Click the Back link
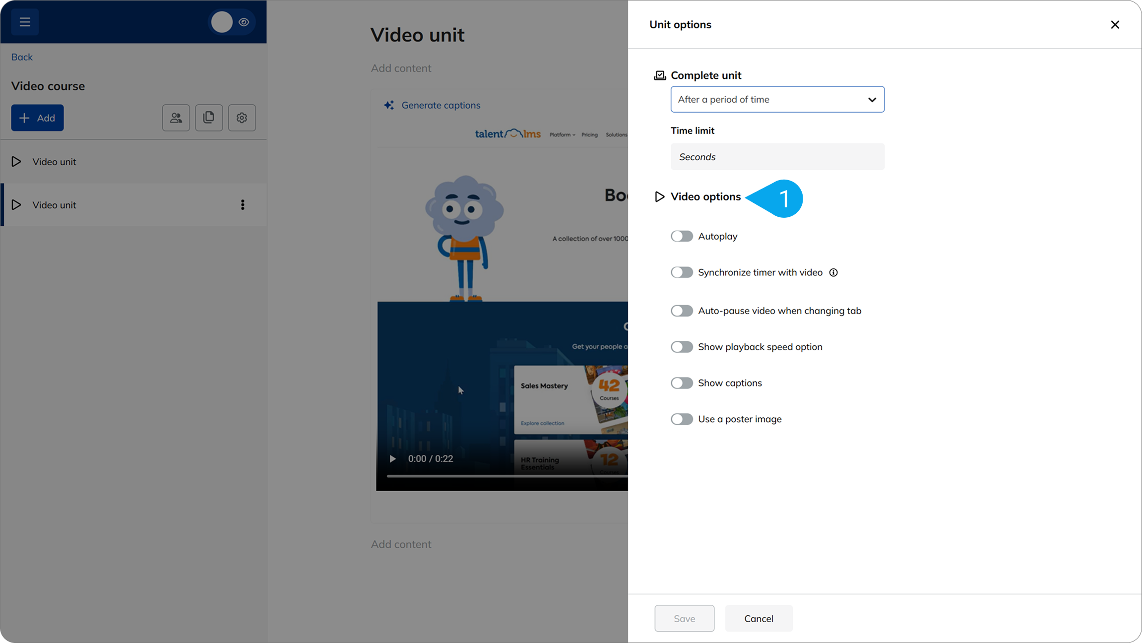1142x643 pixels. pos(22,57)
